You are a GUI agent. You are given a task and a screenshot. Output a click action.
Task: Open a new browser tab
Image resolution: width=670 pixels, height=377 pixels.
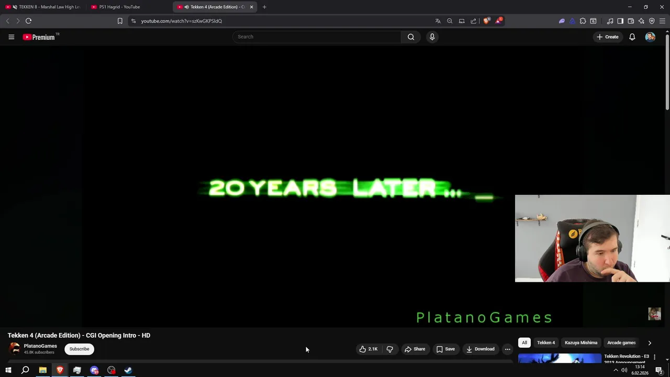click(264, 7)
